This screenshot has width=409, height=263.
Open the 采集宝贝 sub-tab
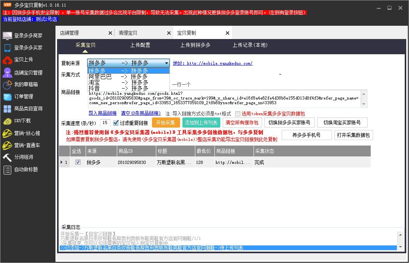(x=85, y=45)
